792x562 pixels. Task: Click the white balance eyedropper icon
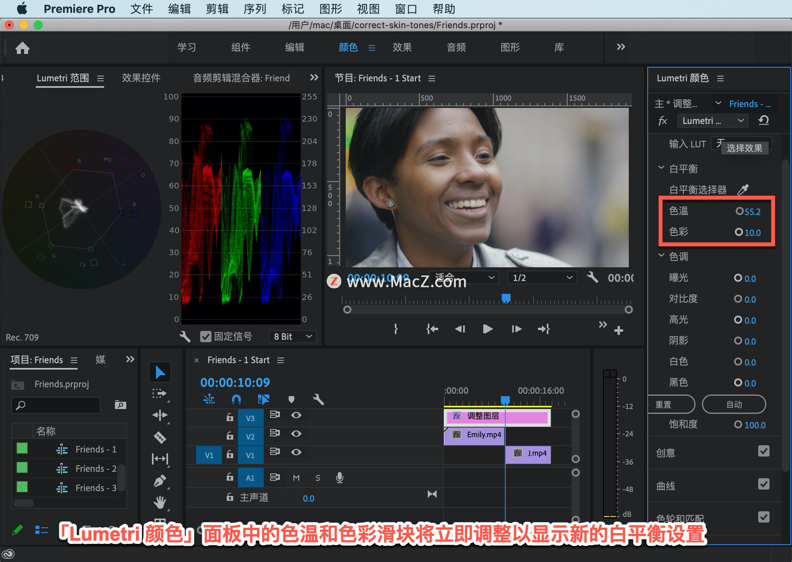point(743,190)
